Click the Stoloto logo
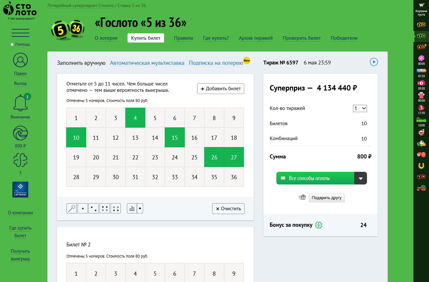This screenshot has width=429, height=282. coord(20,11)
